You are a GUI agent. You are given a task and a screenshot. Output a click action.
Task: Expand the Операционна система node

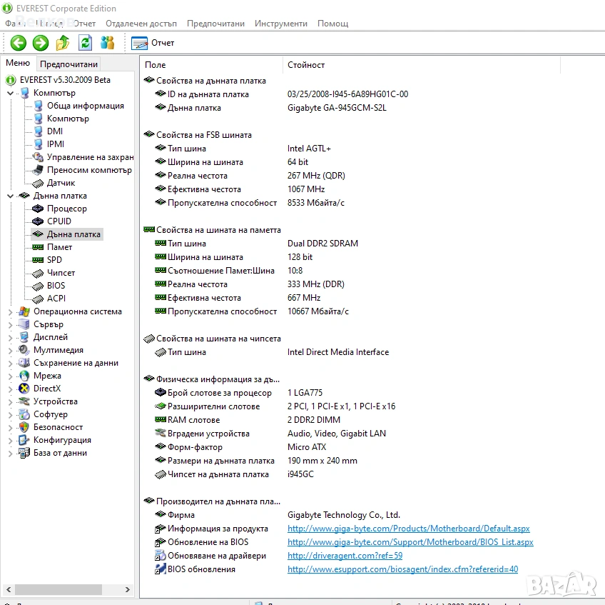[x=10, y=311]
